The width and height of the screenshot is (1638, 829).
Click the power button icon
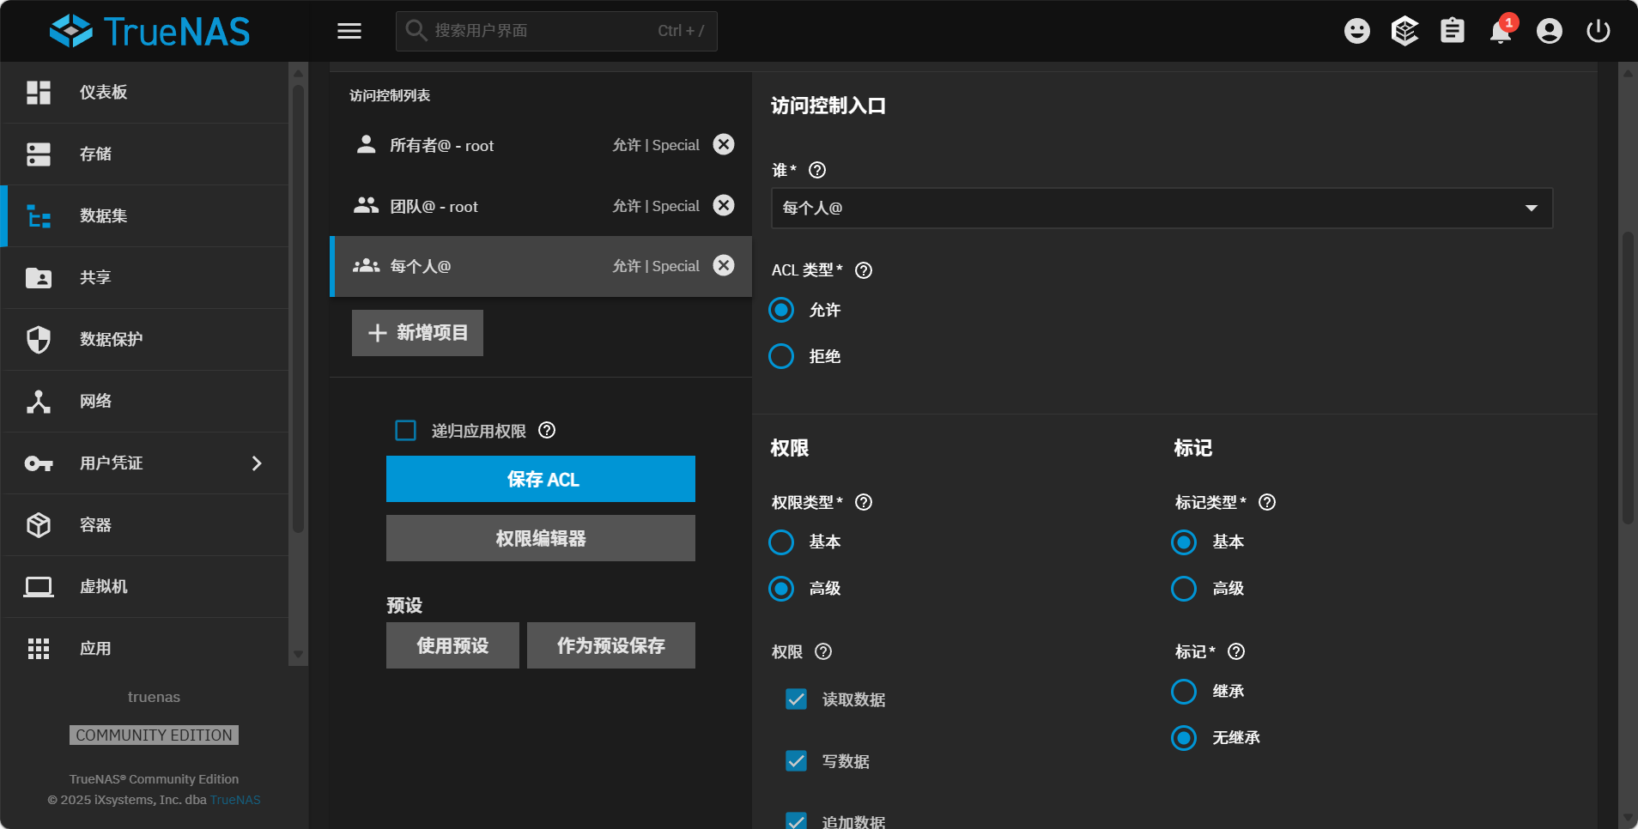point(1598,32)
